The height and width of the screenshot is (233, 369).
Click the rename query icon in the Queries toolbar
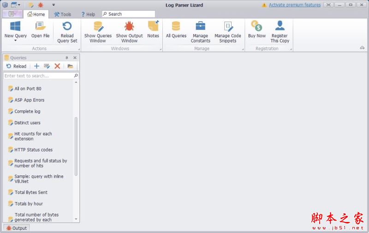point(47,66)
